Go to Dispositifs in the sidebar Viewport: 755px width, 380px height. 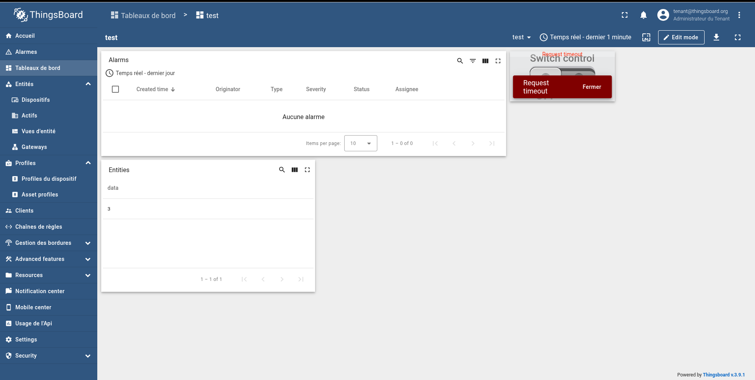[x=35, y=100]
